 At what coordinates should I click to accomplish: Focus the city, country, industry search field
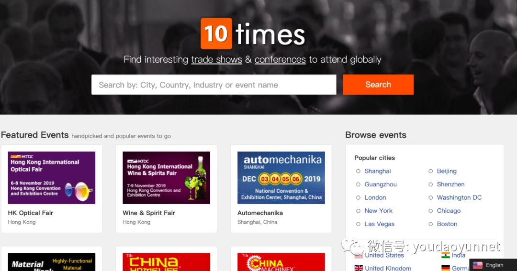(214, 85)
